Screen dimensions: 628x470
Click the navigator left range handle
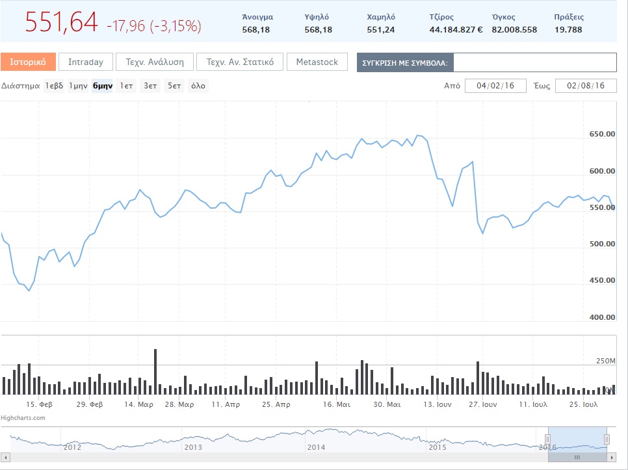click(548, 440)
